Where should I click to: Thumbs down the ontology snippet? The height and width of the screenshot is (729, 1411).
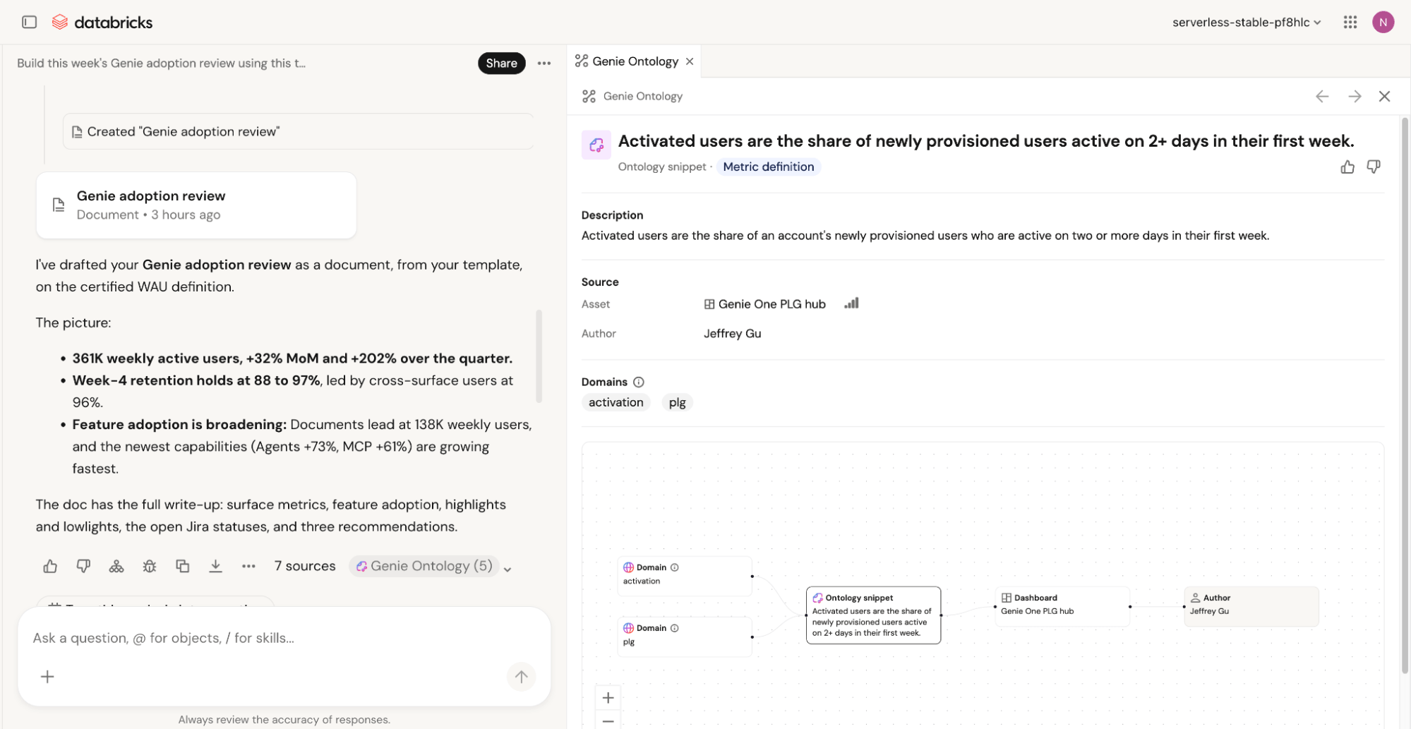point(1373,167)
